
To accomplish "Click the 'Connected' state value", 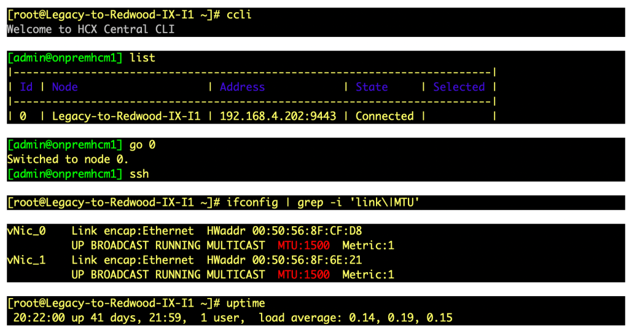I will pyautogui.click(x=385, y=116).
